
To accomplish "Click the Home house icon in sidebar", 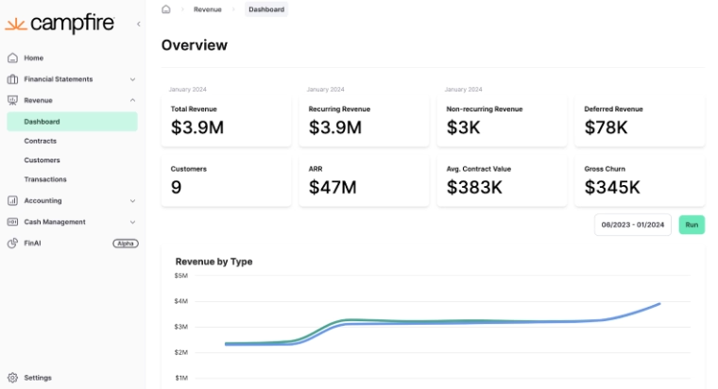I will tap(13, 58).
